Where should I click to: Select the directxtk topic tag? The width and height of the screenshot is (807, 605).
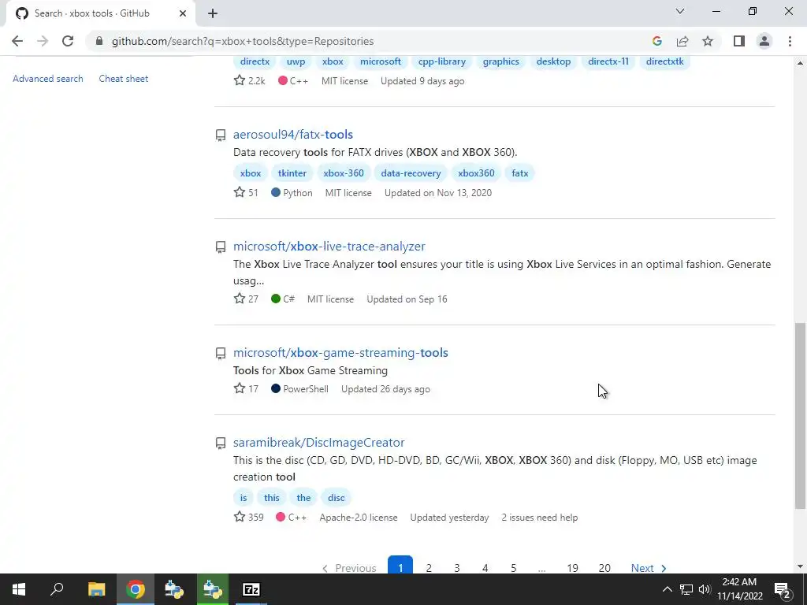coord(665,61)
